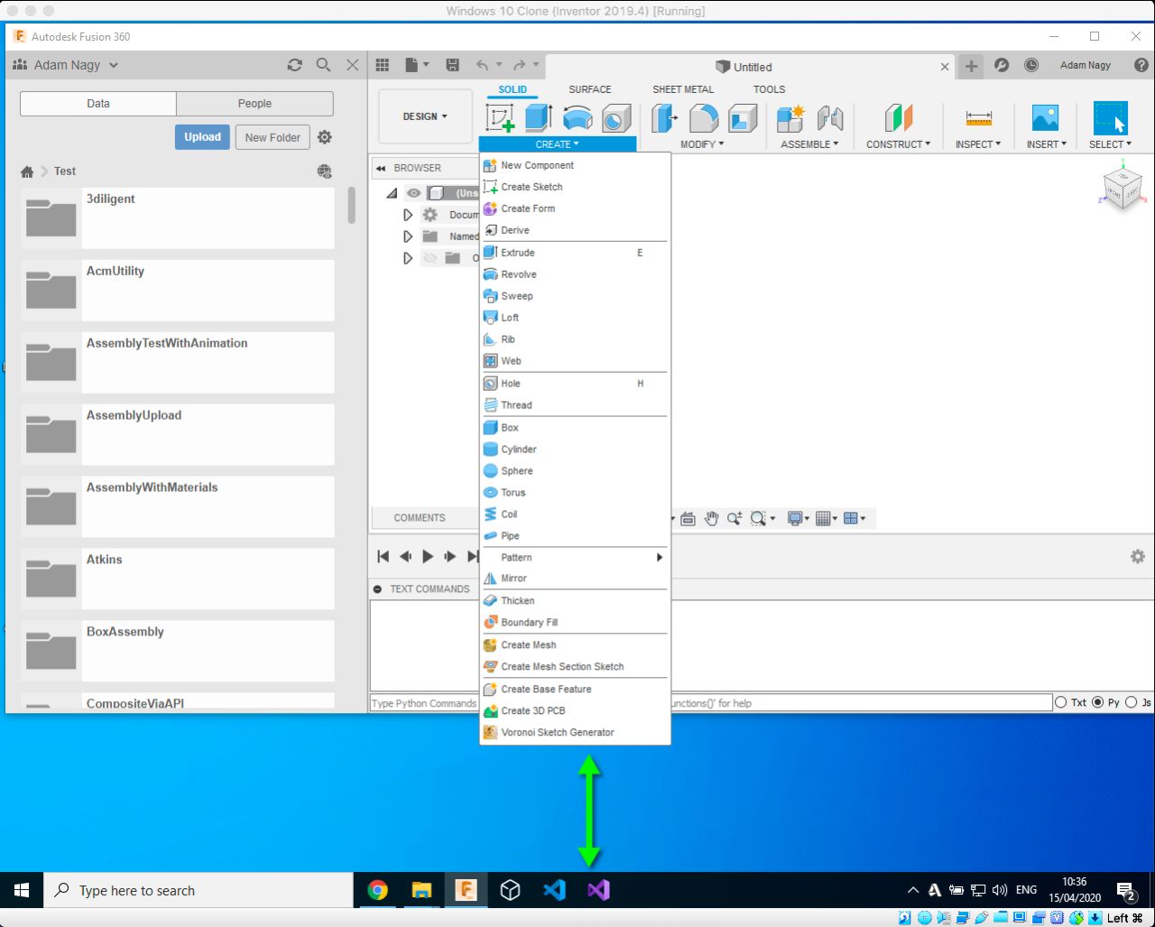Screen dimensions: 1155x927
Task: Open timeline settings gear
Action: (1138, 557)
